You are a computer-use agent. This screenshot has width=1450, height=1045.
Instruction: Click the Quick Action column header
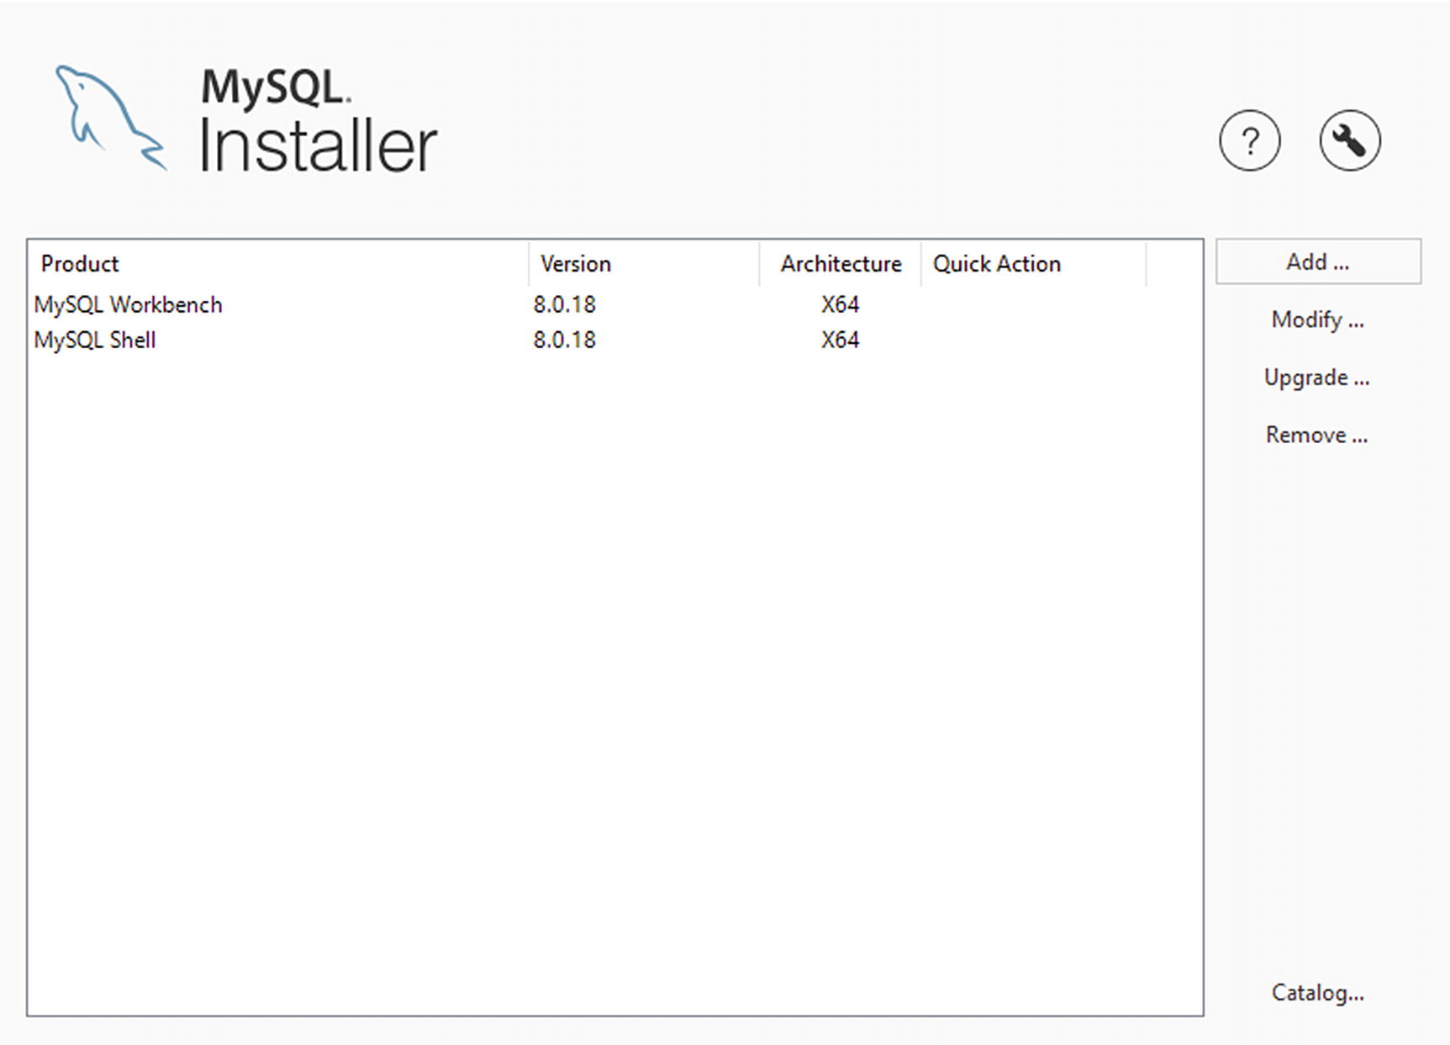(x=1034, y=264)
